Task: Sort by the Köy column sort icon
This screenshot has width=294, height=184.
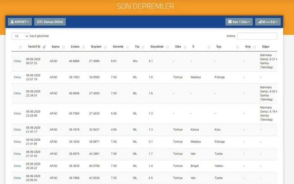Action: pyautogui.click(x=255, y=47)
